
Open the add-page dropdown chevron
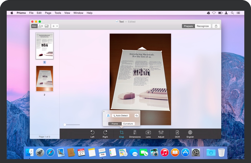57,26
